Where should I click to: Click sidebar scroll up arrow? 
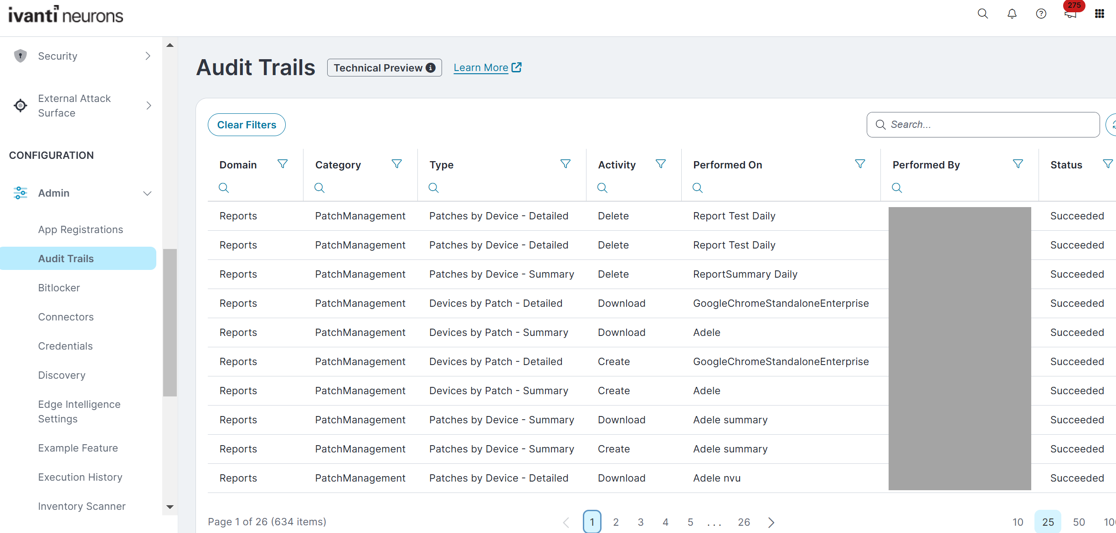pos(170,45)
